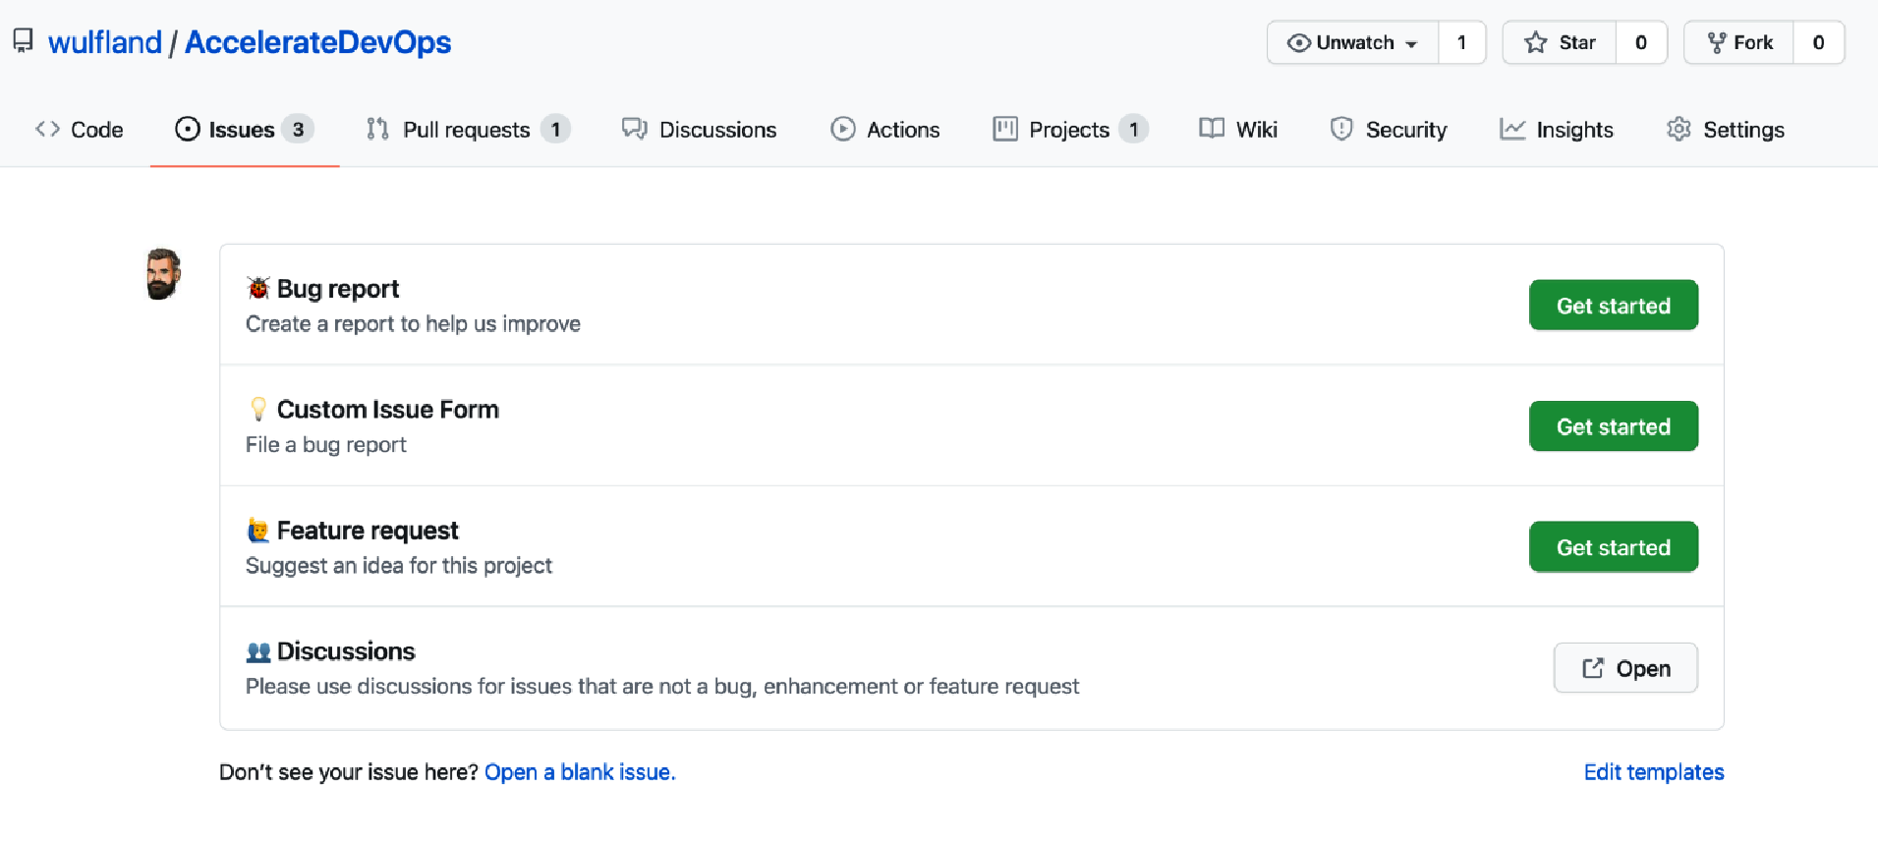The image size is (1878, 843).
Task: Switch to the Projects tab
Action: tap(1069, 130)
